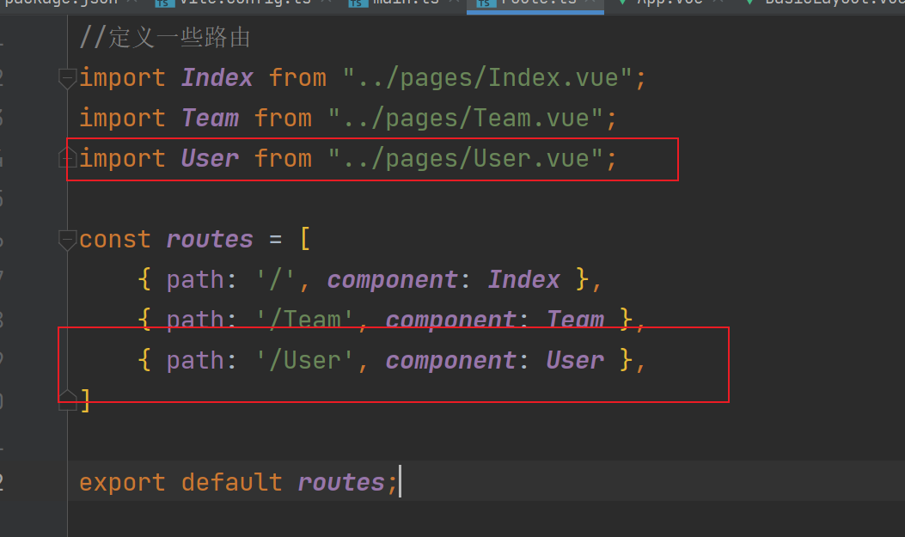Place cursor on routes in export default line
Screen dimensions: 905x537
[x=340, y=482]
